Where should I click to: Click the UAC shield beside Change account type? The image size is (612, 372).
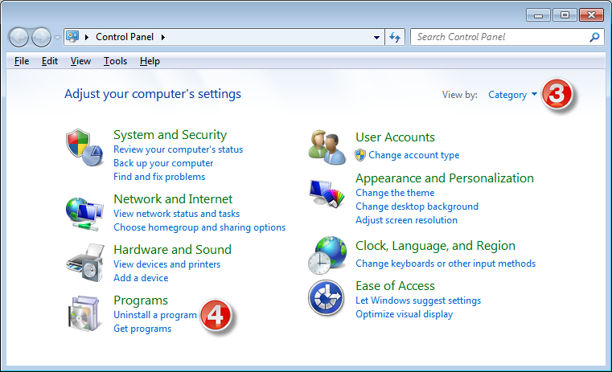pyautogui.click(x=359, y=155)
